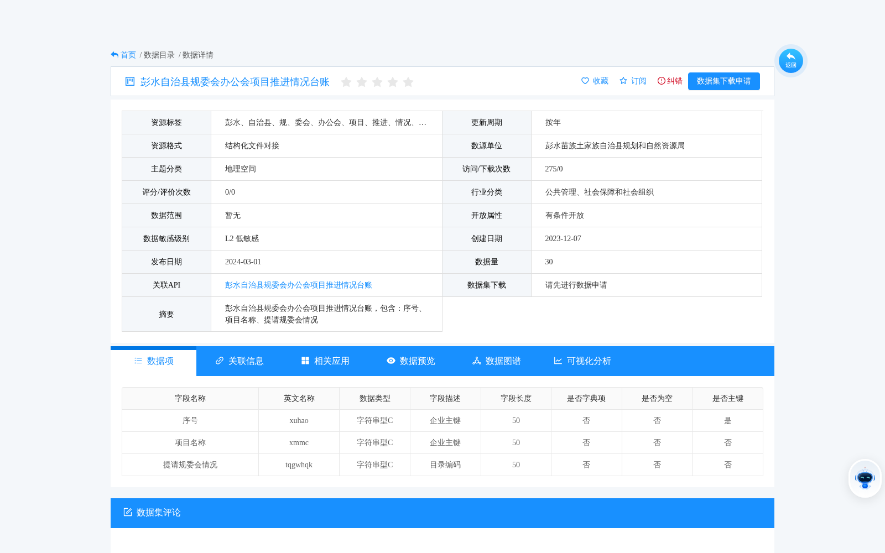This screenshot has height=553, width=885.
Task: Rate the dataset two stars
Action: 362,82
